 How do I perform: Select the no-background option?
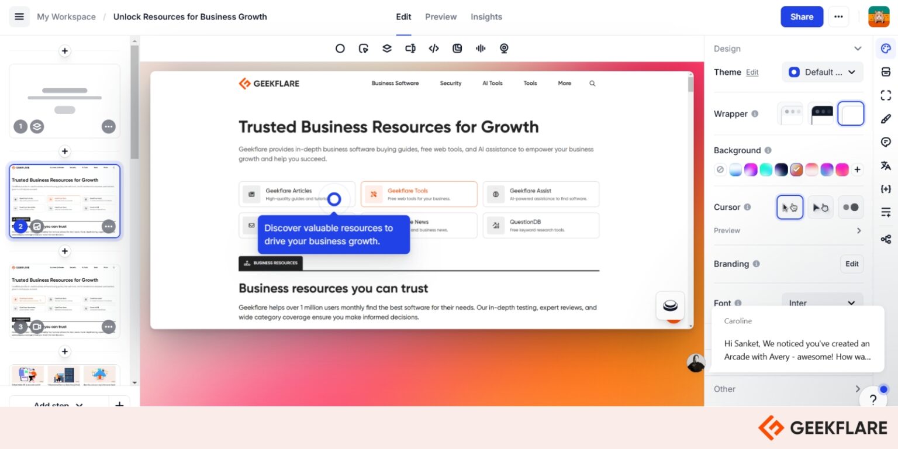[x=720, y=170]
